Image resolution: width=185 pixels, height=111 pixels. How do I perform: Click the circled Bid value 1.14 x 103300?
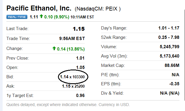[x=72, y=77]
